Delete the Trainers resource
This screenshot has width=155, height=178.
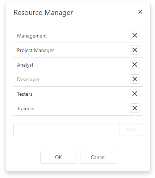click(135, 108)
